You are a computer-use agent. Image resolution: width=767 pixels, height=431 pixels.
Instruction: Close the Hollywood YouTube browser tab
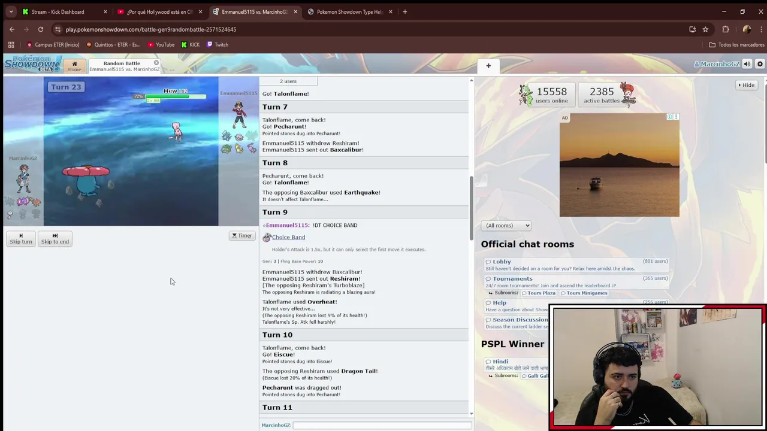[200, 12]
